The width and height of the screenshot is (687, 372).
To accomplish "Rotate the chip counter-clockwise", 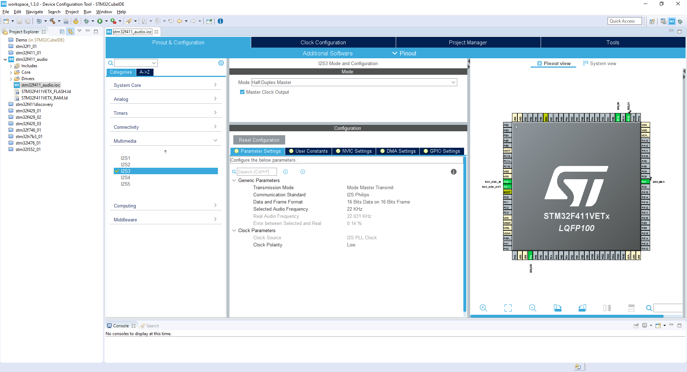I will click(x=582, y=308).
